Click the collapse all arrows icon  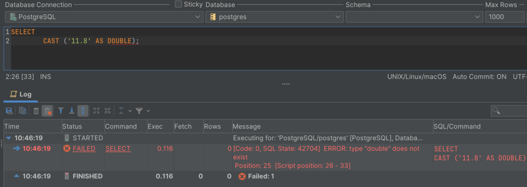(x=107, y=111)
